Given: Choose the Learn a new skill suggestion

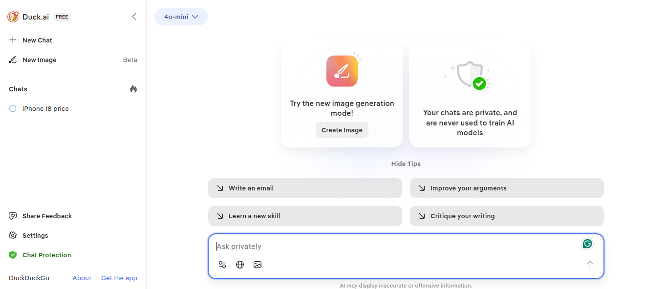Looking at the screenshot, I should [x=305, y=216].
